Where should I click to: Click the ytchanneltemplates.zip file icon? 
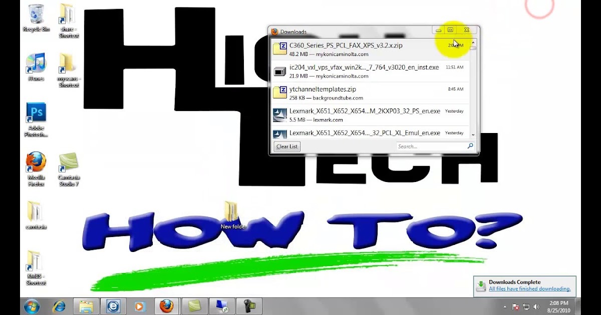(x=279, y=93)
